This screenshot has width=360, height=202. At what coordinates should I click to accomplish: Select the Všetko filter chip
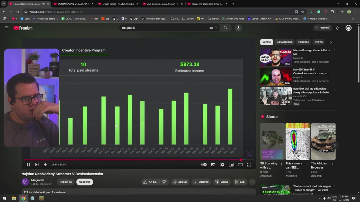(x=267, y=42)
